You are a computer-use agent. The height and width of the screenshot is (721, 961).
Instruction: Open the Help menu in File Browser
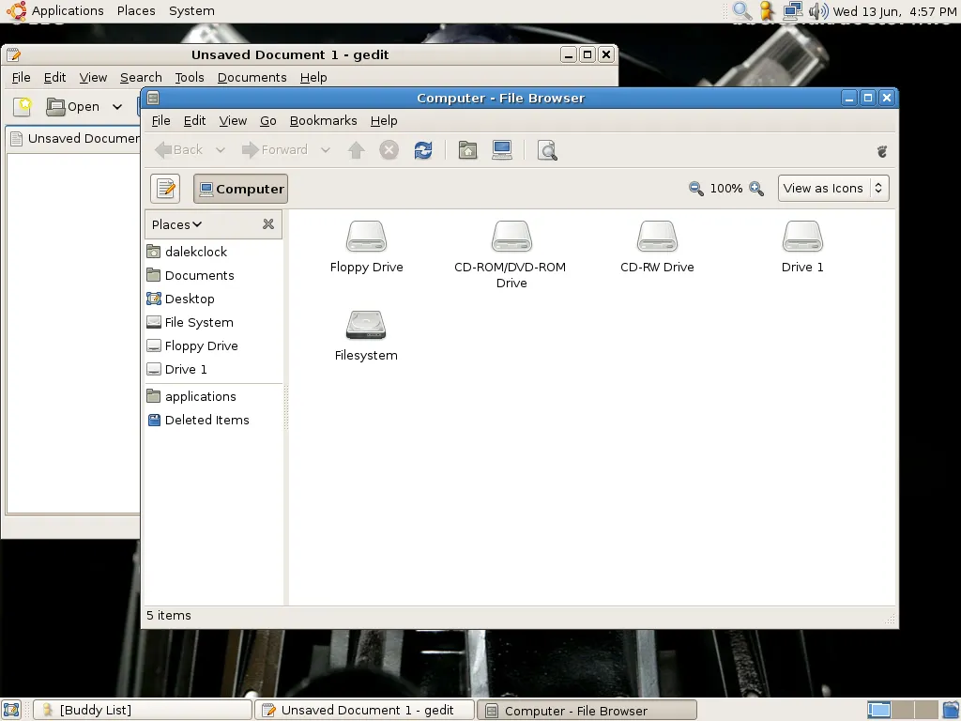384,121
